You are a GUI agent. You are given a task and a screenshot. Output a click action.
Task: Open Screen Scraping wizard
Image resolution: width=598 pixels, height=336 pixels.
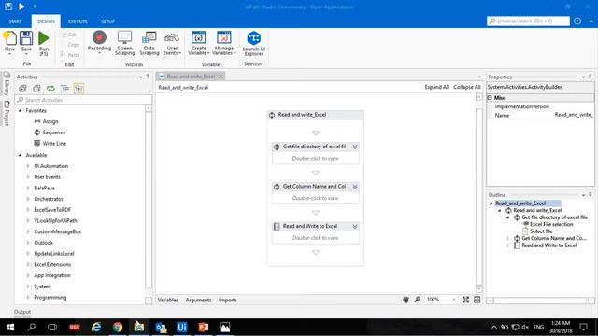pyautogui.click(x=124, y=43)
